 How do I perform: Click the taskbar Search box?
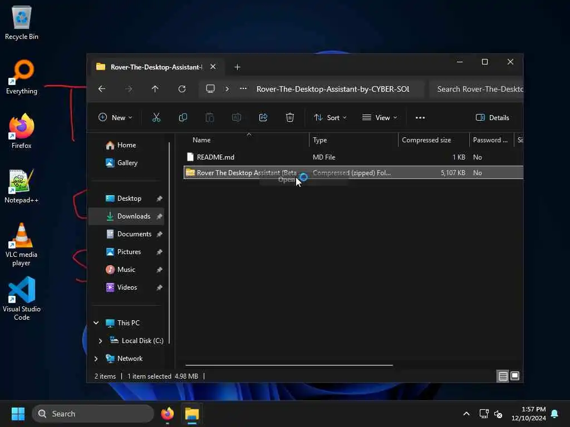pos(93,414)
